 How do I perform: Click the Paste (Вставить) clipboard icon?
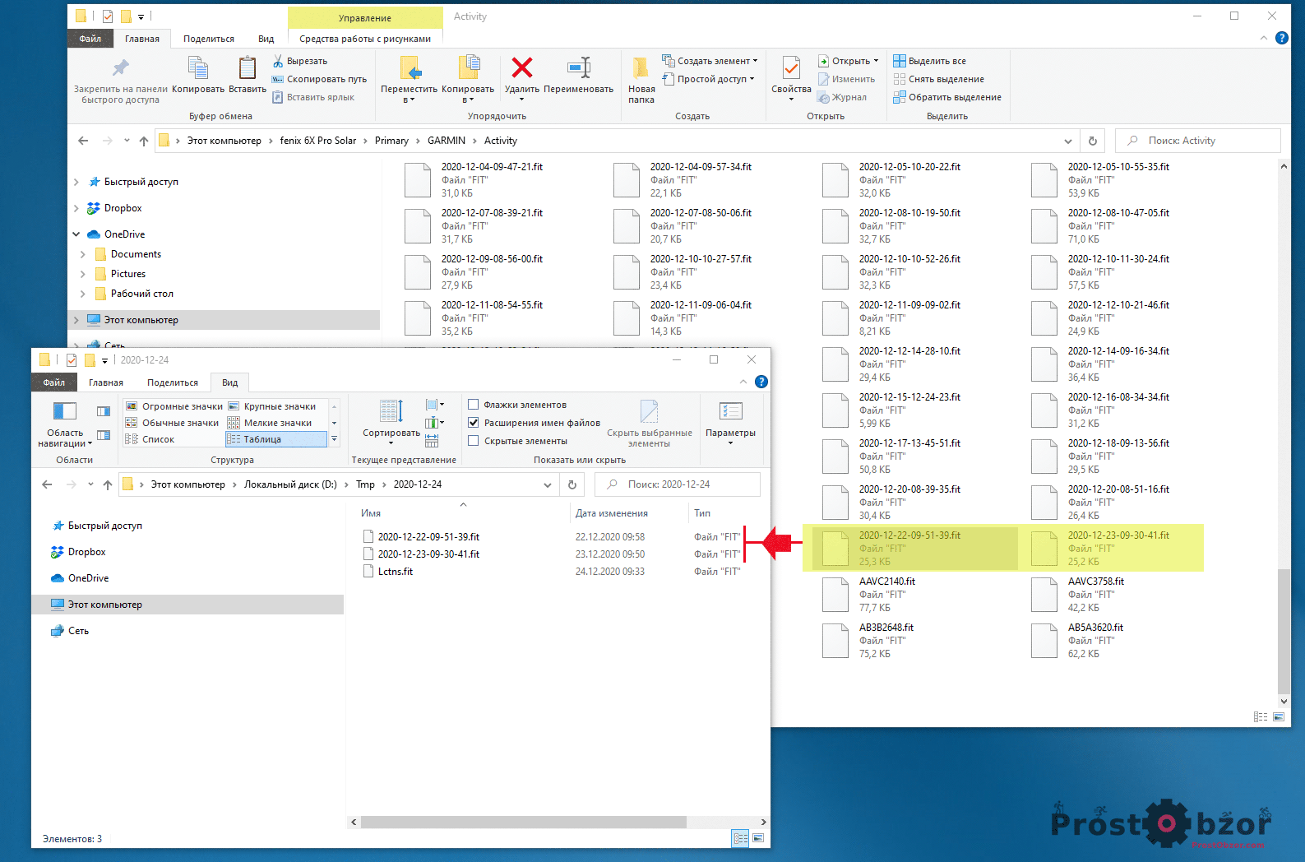(x=247, y=68)
